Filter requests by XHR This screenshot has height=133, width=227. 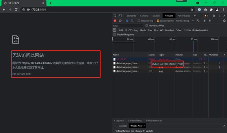coord(120,30)
